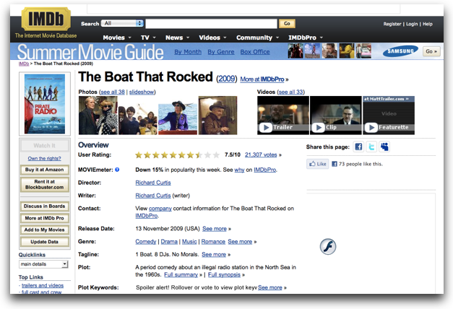Click the Flash plugin icon

coord(328,246)
